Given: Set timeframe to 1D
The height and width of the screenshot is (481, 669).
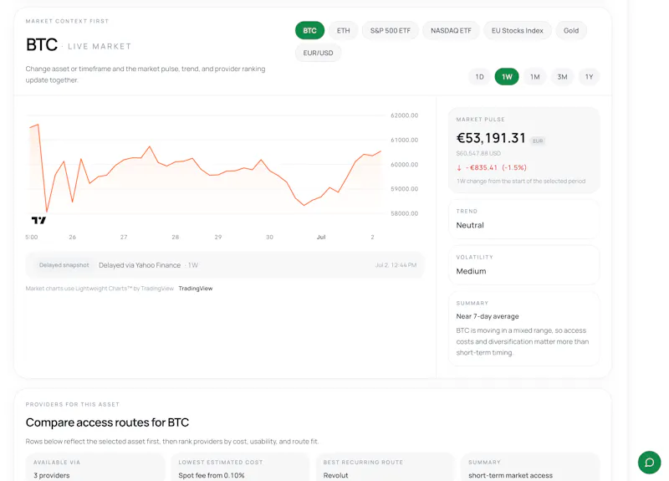Looking at the screenshot, I should 479,77.
